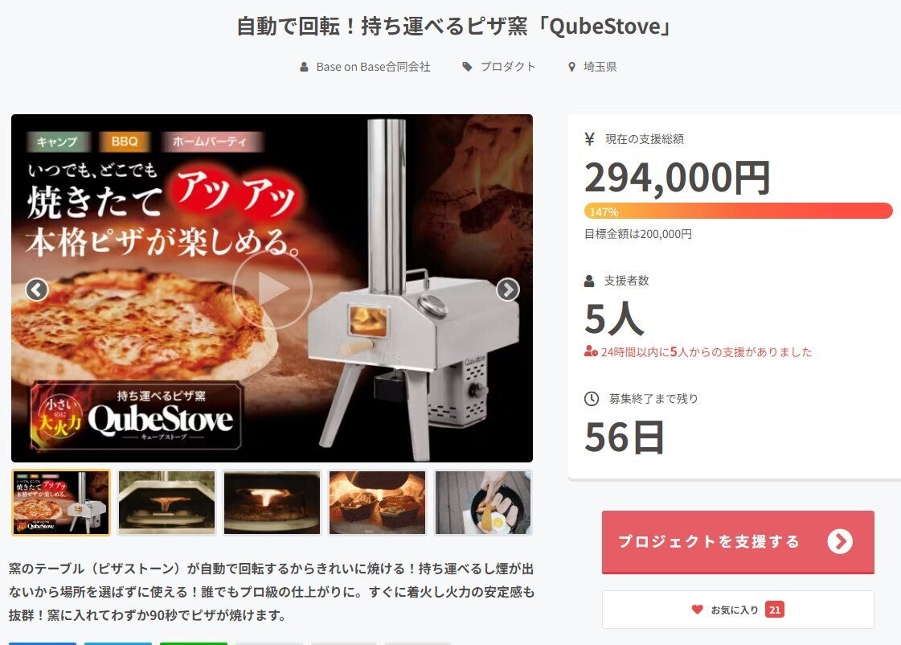
Task: Click the heart icon in お気に入り button
Action: click(697, 610)
